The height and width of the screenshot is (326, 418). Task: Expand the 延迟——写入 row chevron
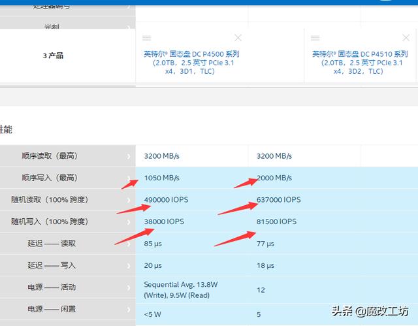pyautogui.click(x=129, y=266)
